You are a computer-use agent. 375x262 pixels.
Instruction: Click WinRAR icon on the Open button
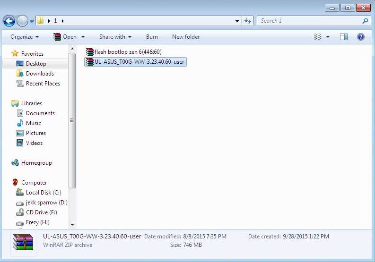pyautogui.click(x=57, y=37)
